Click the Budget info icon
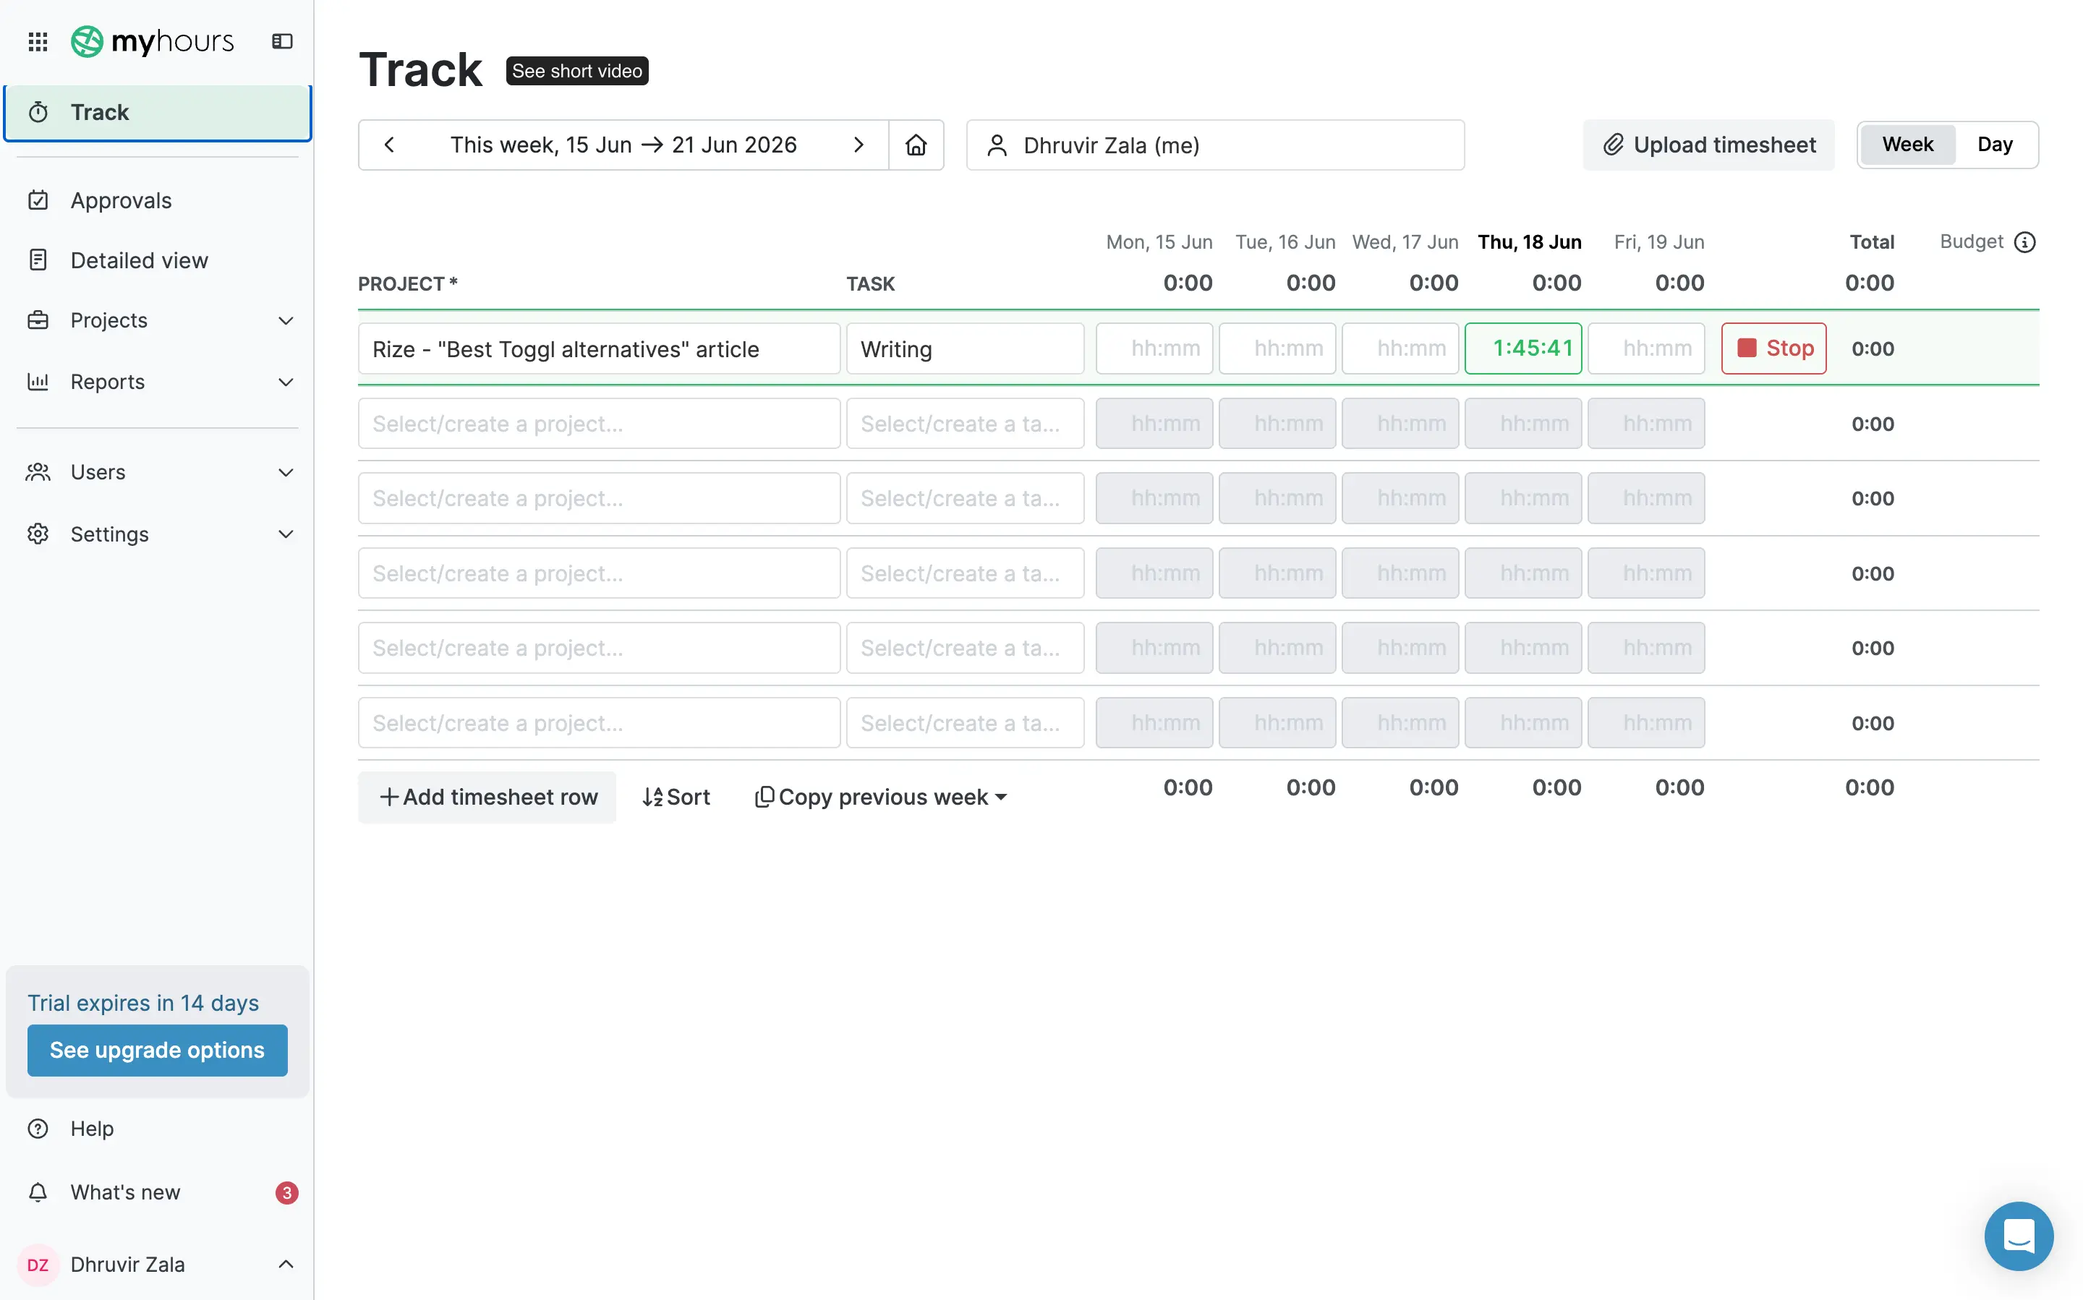 (x=2025, y=242)
